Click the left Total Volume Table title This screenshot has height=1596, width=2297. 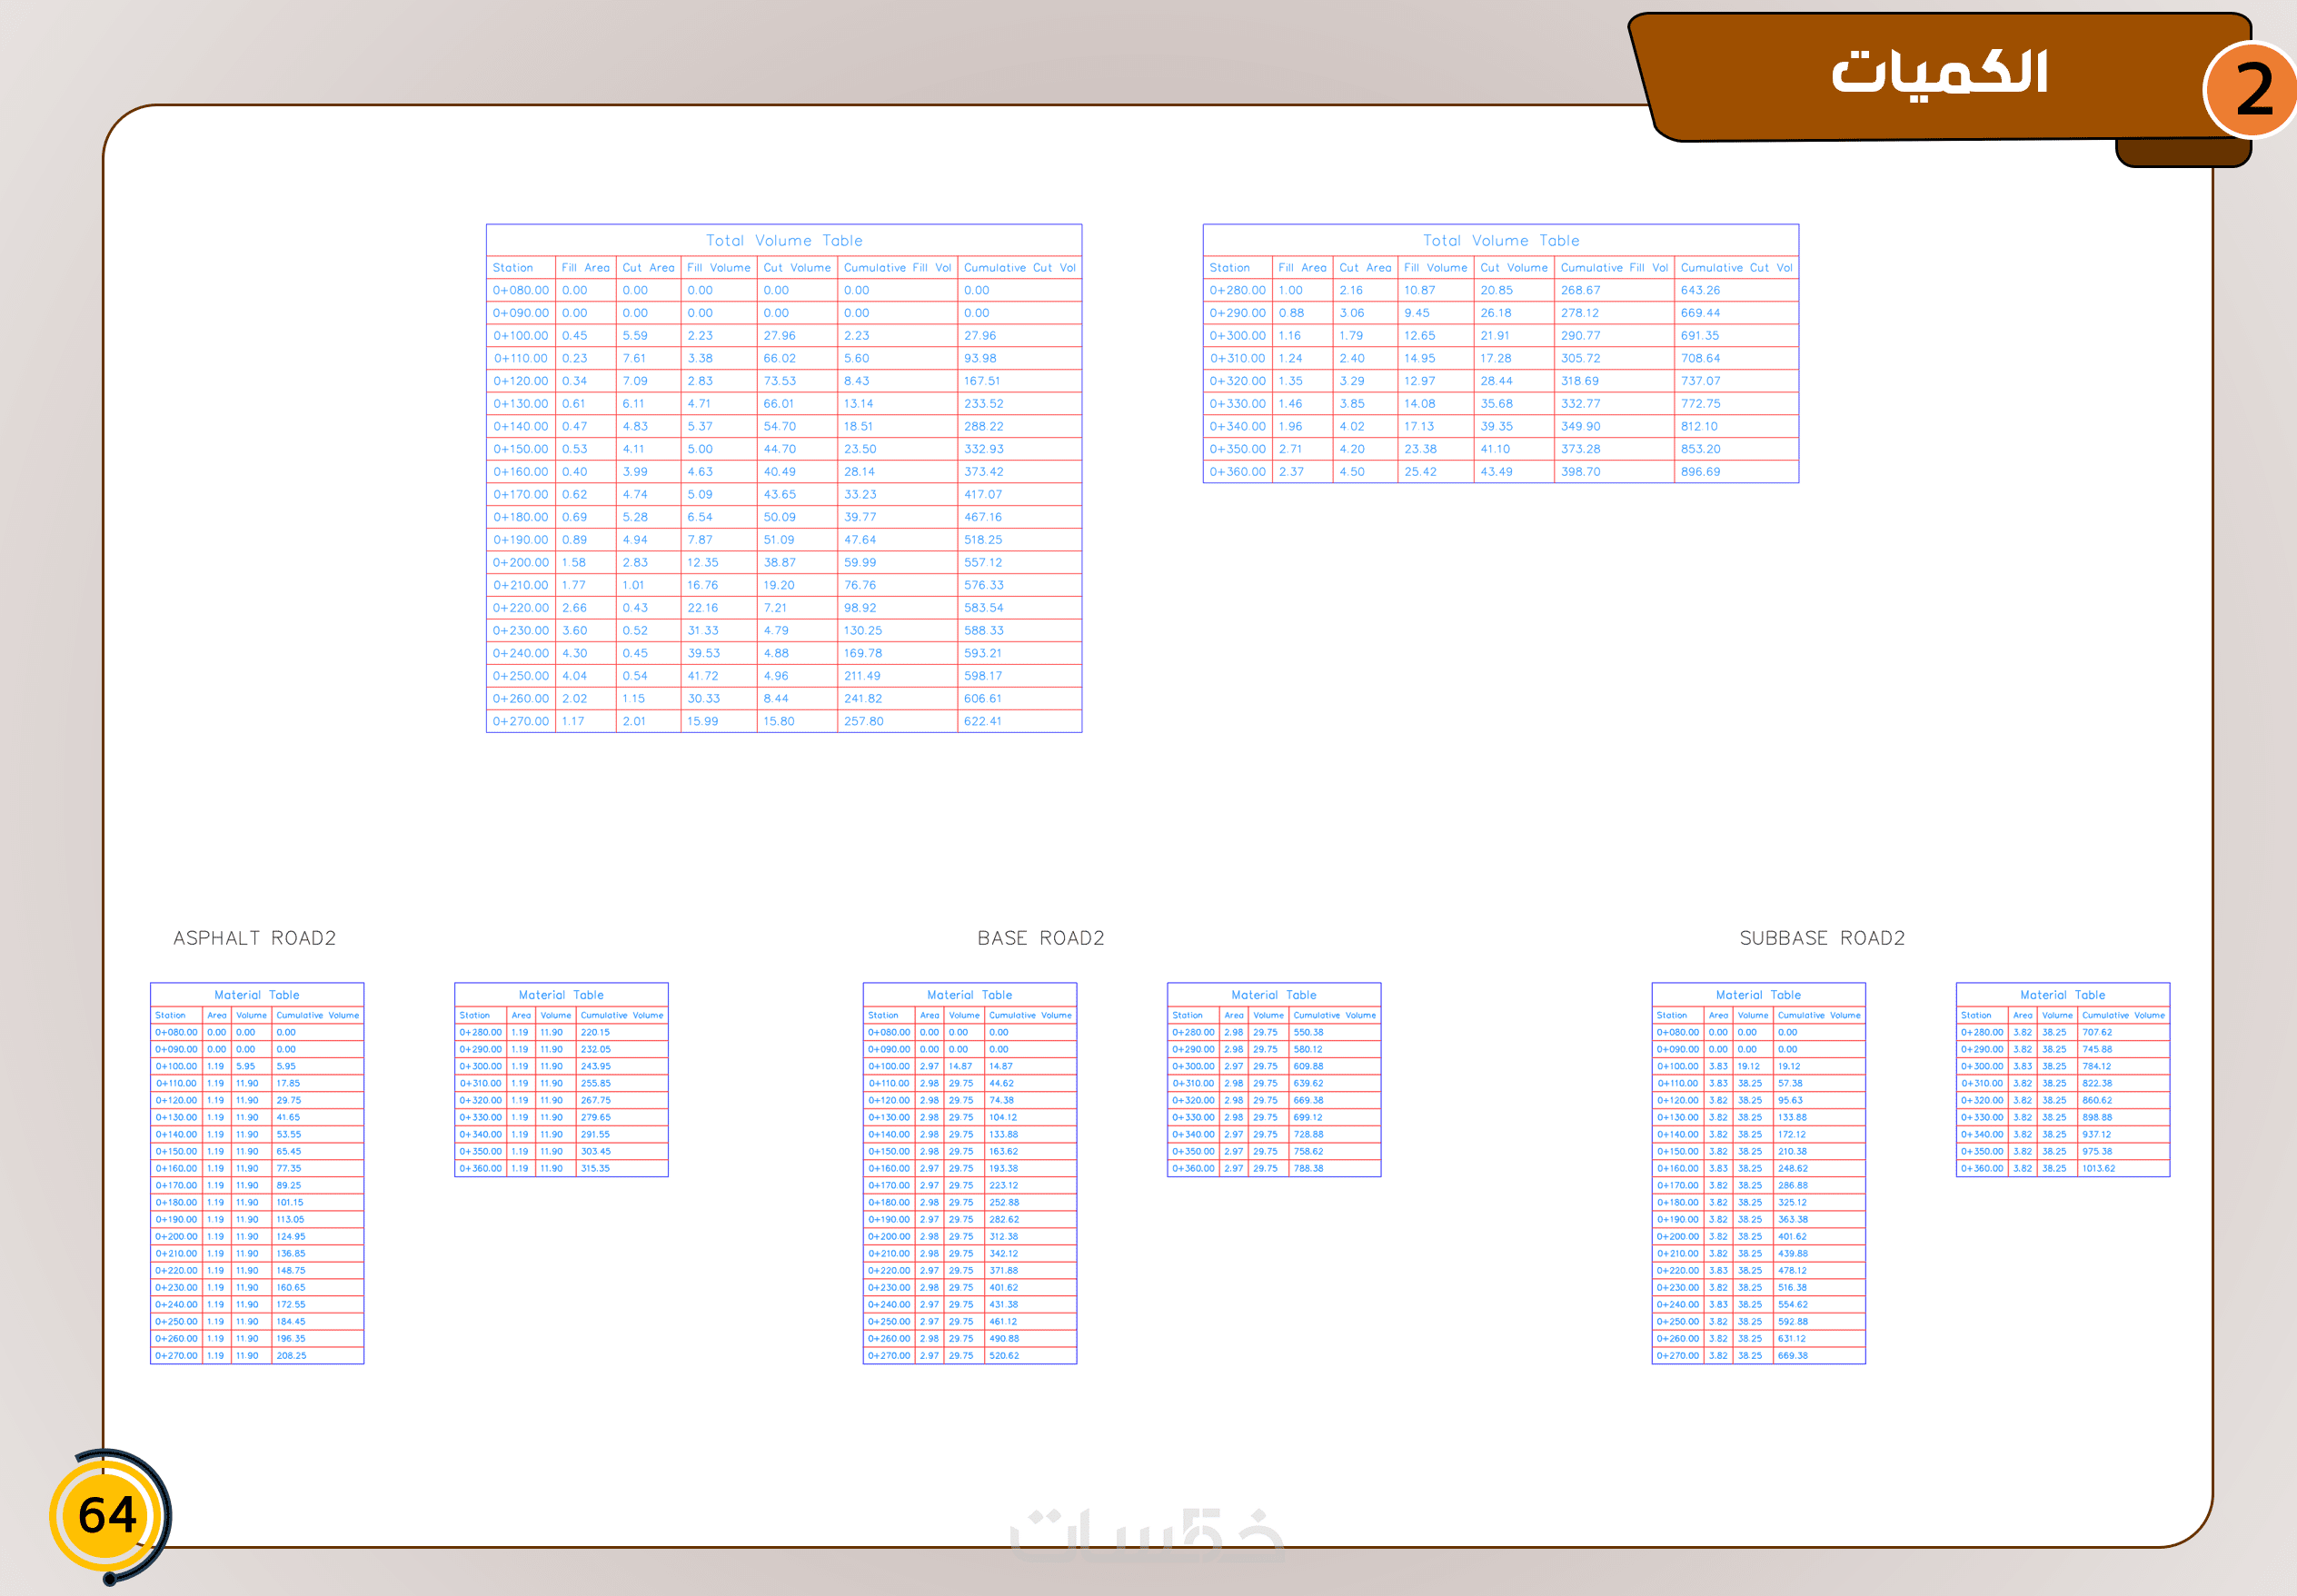(x=783, y=241)
